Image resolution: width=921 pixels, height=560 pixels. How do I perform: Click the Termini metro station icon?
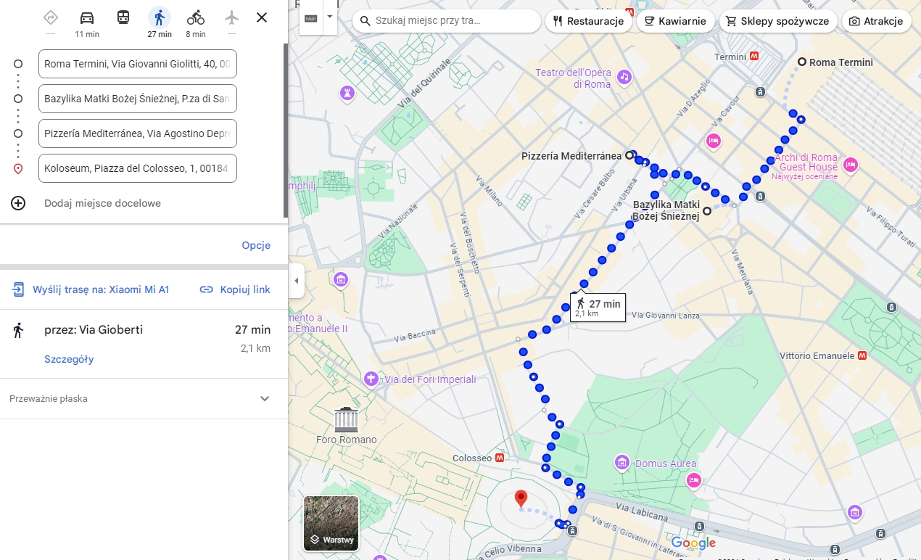(x=755, y=56)
